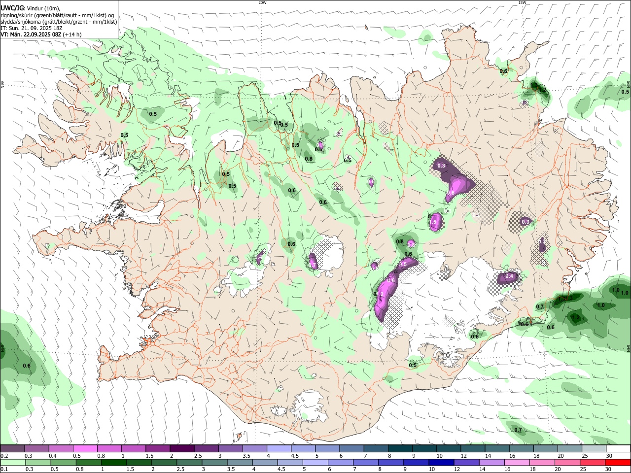Click the pale green 0.1 swatch, lower legend row

pyautogui.click(x=13, y=463)
